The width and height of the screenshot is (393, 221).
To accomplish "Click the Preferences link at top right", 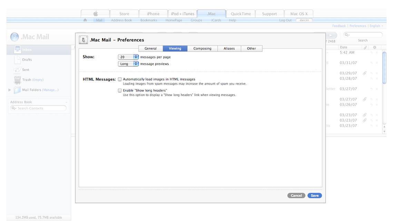I will [x=358, y=26].
